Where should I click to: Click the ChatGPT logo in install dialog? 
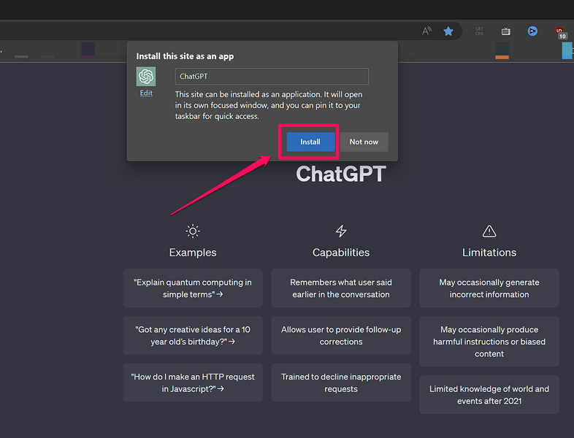click(x=146, y=77)
